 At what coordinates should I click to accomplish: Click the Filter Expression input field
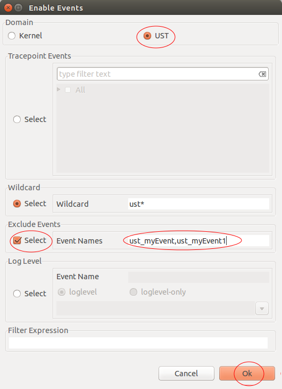pos(138,343)
